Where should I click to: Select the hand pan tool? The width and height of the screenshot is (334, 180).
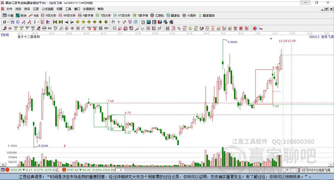pos(113,22)
